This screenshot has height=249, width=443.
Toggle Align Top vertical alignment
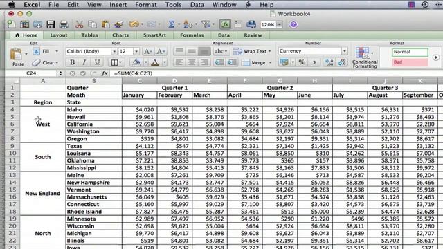point(179,51)
